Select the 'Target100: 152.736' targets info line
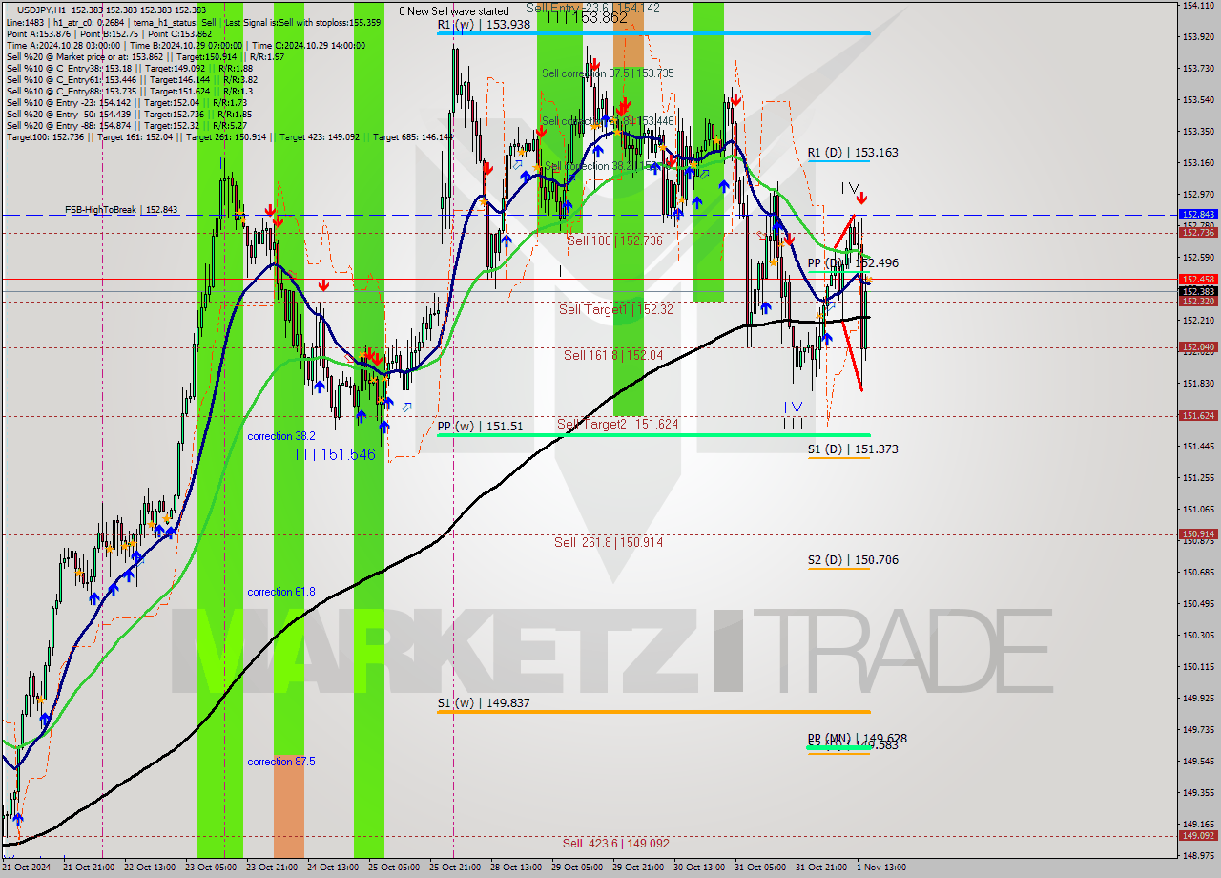This screenshot has width=1221, height=878. (x=229, y=137)
